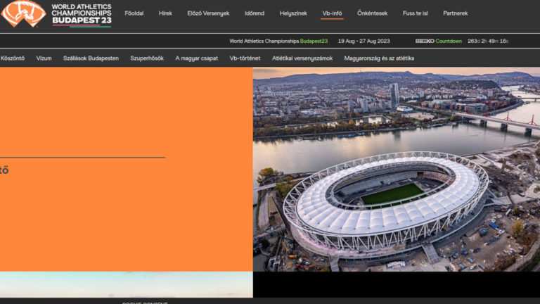Viewport: 540px width, 304px height.
Task: Select the Vízum submenu link
Action: [x=44, y=58]
